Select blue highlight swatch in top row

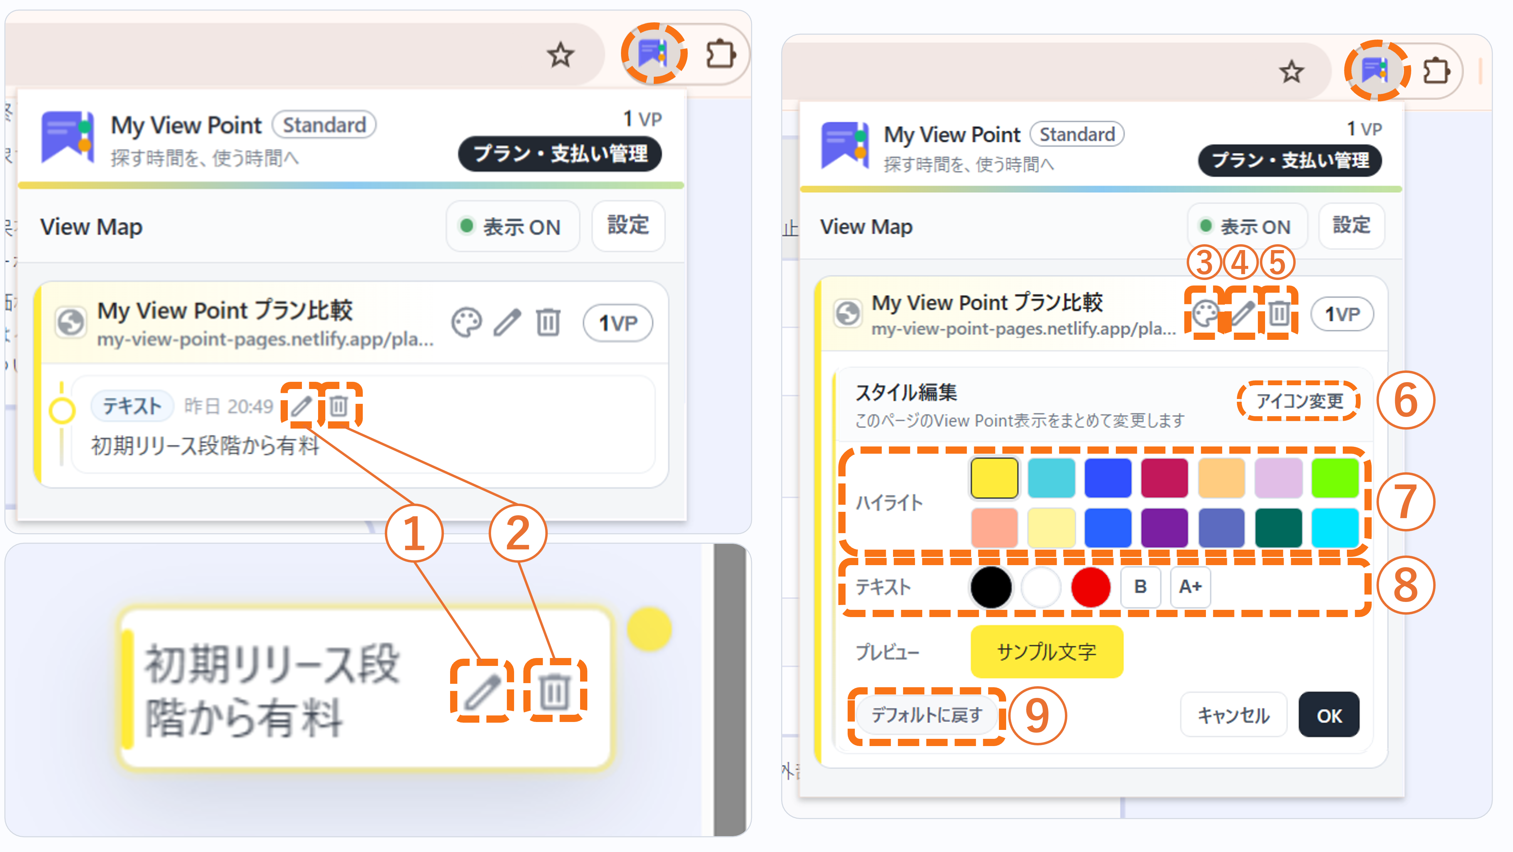point(1108,478)
